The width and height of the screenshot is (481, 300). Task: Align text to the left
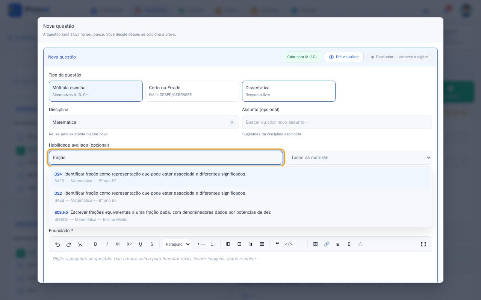(228, 244)
